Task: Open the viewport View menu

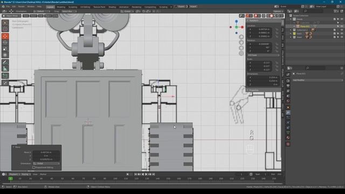Action: [x=26, y=16]
